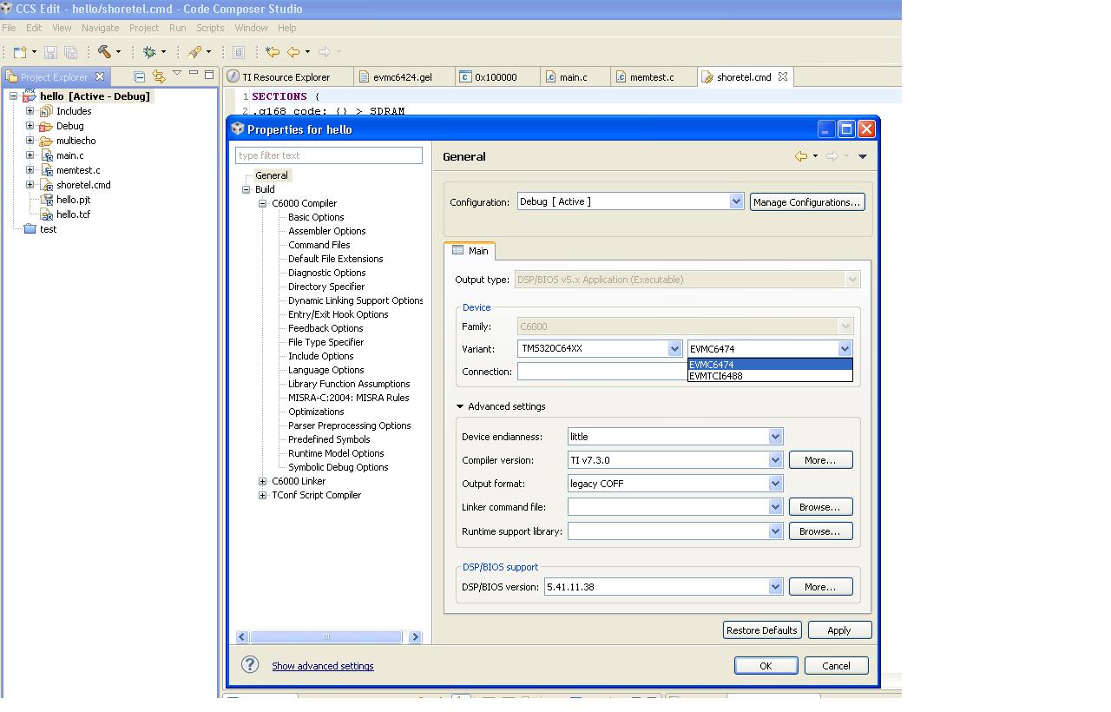
Task: Collapse the C6000 Compiler tree node
Action: (263, 203)
